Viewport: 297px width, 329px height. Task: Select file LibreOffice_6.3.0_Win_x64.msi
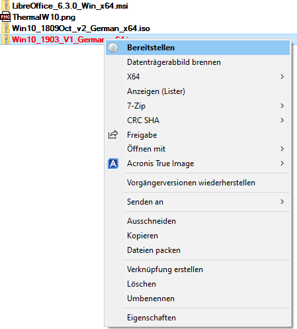(70, 6)
